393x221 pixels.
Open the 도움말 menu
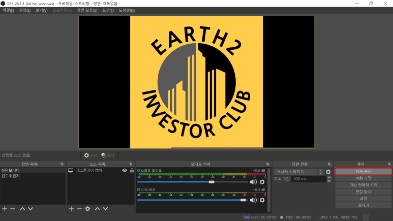tap(127, 10)
